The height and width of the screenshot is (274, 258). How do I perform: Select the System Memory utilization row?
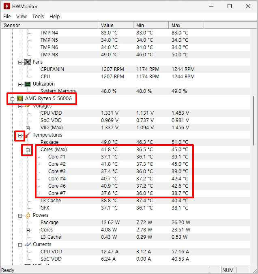tap(145, 91)
